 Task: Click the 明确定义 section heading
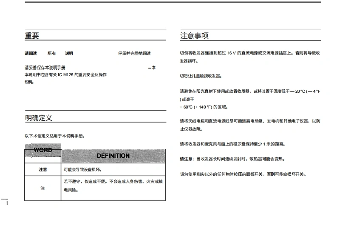coord(39,118)
